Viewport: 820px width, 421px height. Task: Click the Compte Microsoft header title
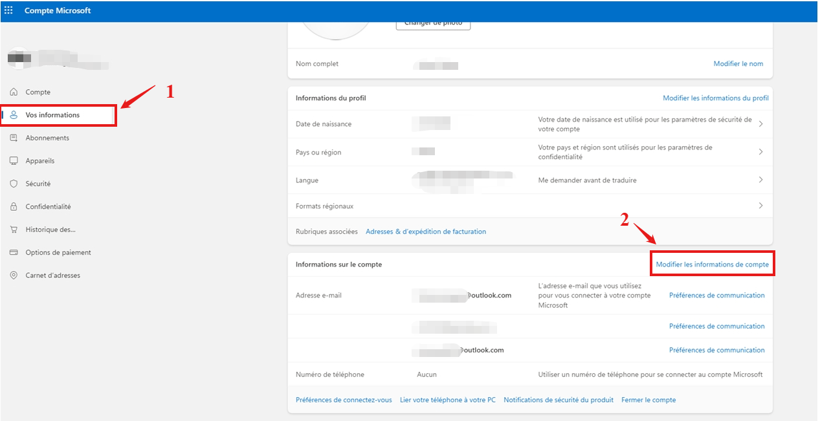58,11
